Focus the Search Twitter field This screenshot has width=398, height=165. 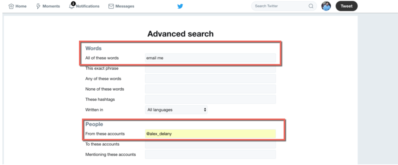pos(281,6)
